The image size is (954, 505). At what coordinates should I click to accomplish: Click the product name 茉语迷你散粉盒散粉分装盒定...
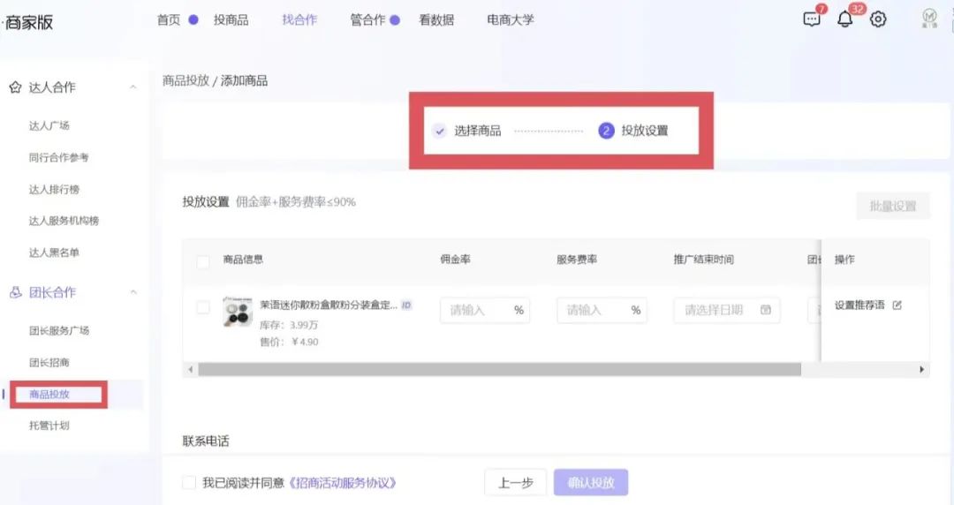(x=329, y=305)
